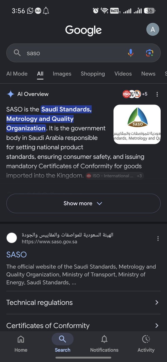
Task: Switch to the AI Mode tab
Action: (x=17, y=74)
